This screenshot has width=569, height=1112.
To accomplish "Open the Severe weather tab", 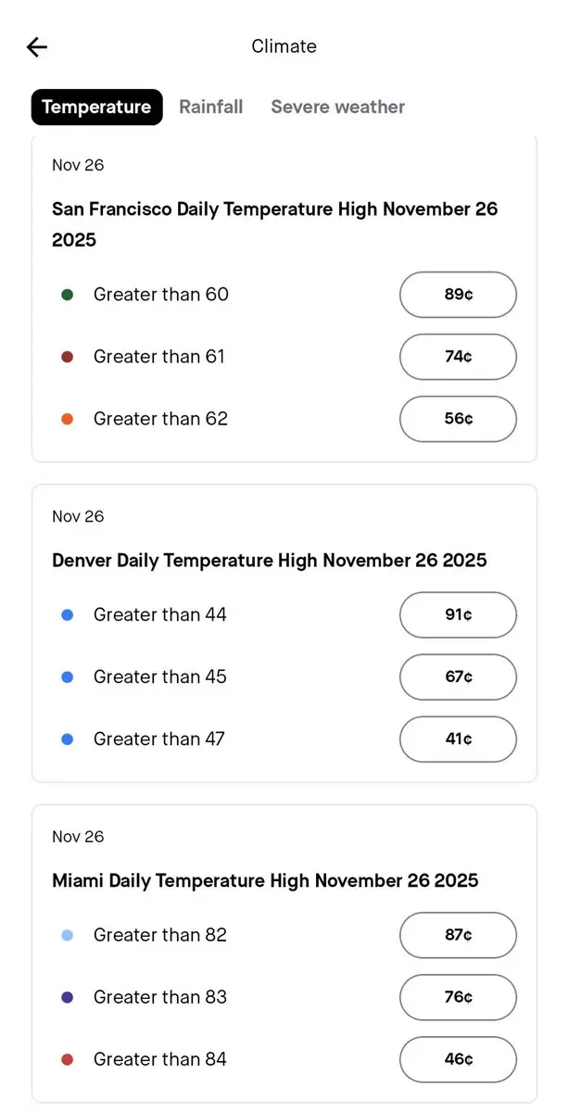I will (x=337, y=107).
